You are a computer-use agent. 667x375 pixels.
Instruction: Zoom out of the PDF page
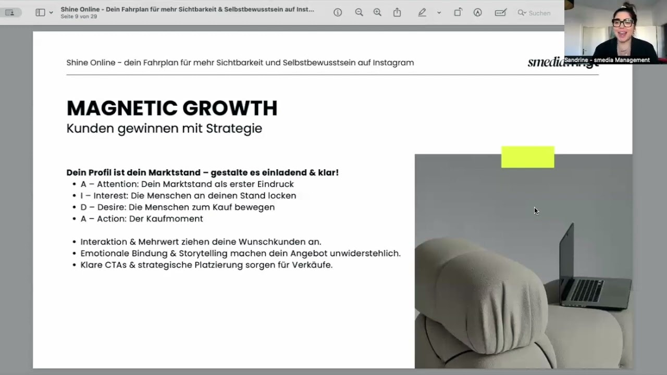pyautogui.click(x=359, y=12)
